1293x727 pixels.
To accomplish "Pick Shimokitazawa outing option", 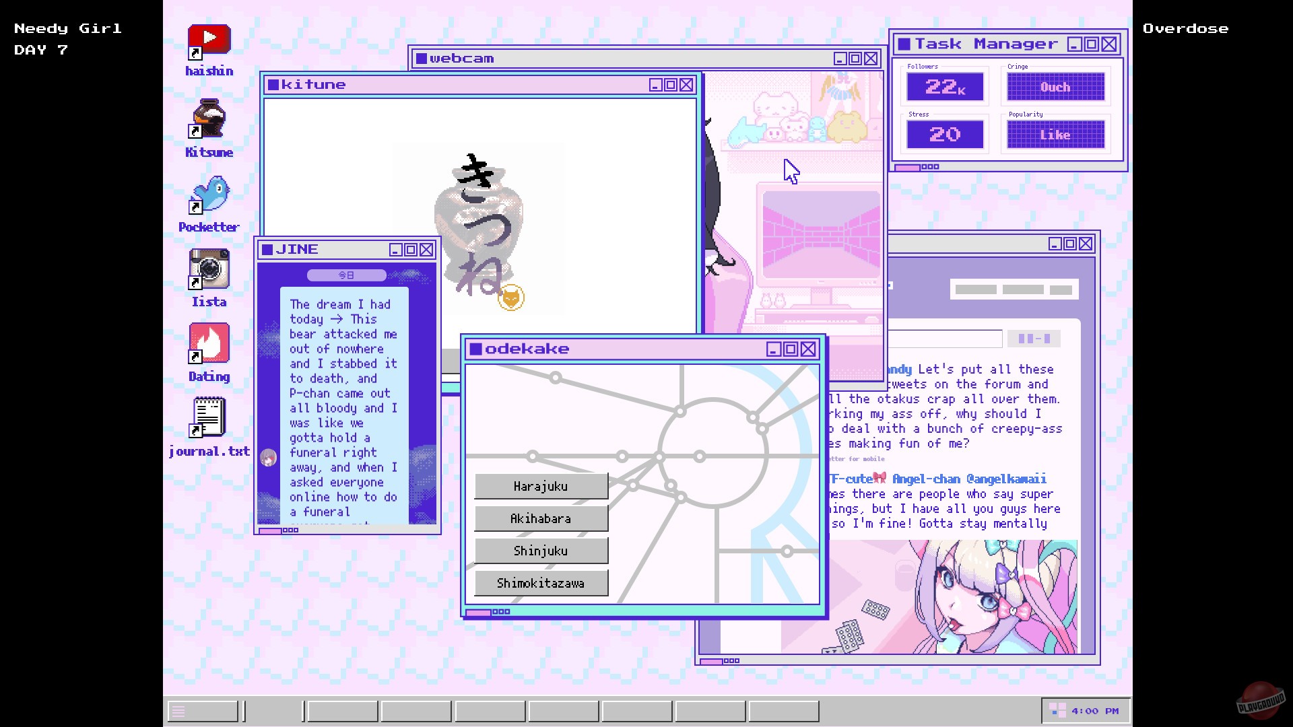I will (541, 583).
